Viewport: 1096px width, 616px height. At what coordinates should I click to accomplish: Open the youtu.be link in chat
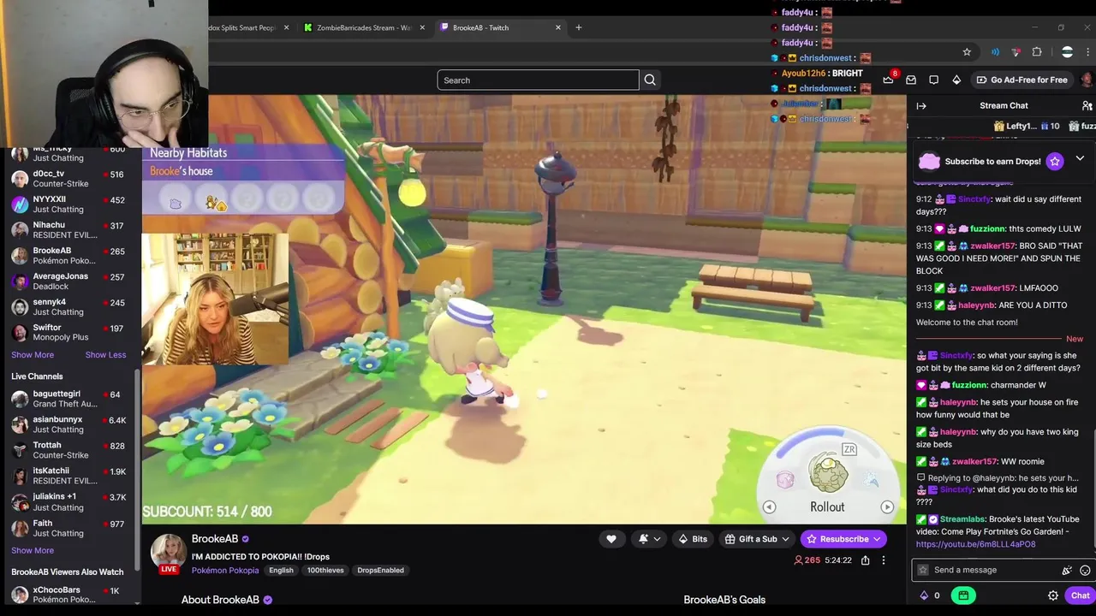coord(975,544)
